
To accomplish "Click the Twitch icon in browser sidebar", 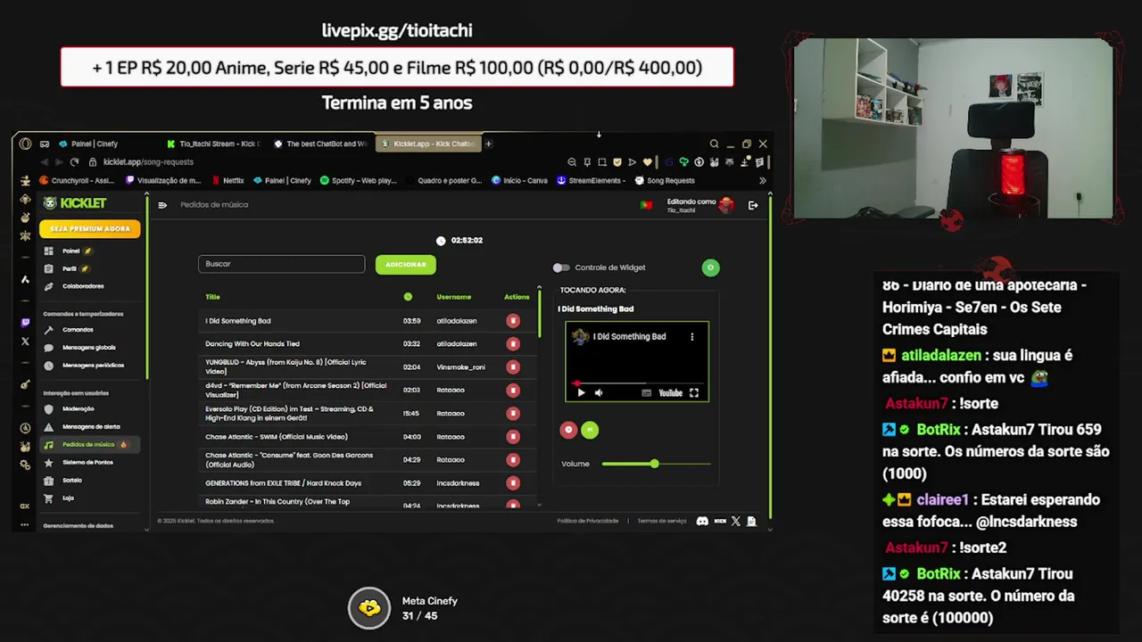I will 25,323.
